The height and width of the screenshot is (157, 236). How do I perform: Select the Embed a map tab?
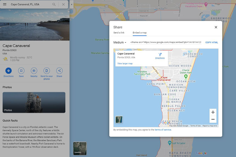[140, 33]
